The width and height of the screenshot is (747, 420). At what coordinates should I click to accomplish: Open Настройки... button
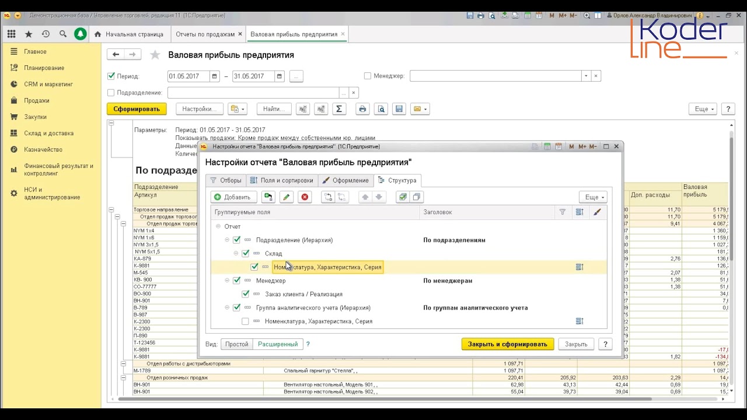coord(199,109)
